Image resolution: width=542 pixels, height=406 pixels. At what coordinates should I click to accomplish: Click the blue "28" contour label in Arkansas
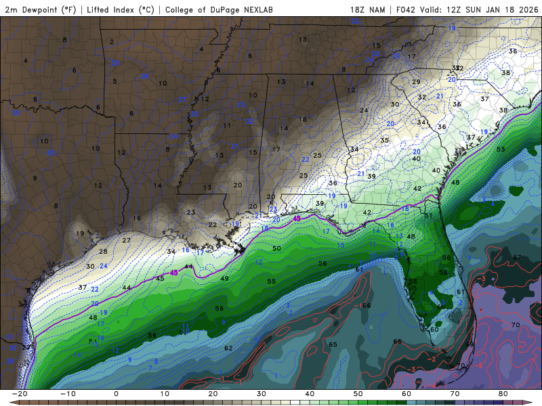(x=144, y=76)
